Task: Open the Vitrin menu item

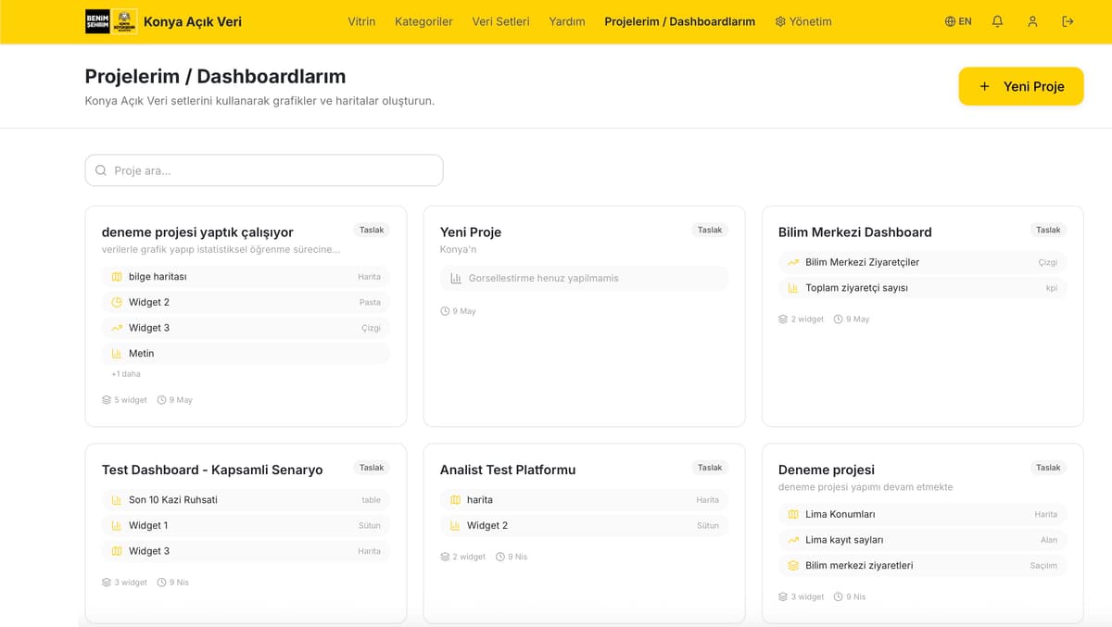Action: point(361,21)
